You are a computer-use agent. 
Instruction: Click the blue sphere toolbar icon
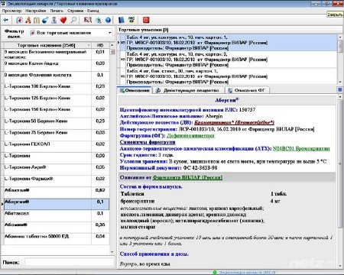[x=45, y=20]
